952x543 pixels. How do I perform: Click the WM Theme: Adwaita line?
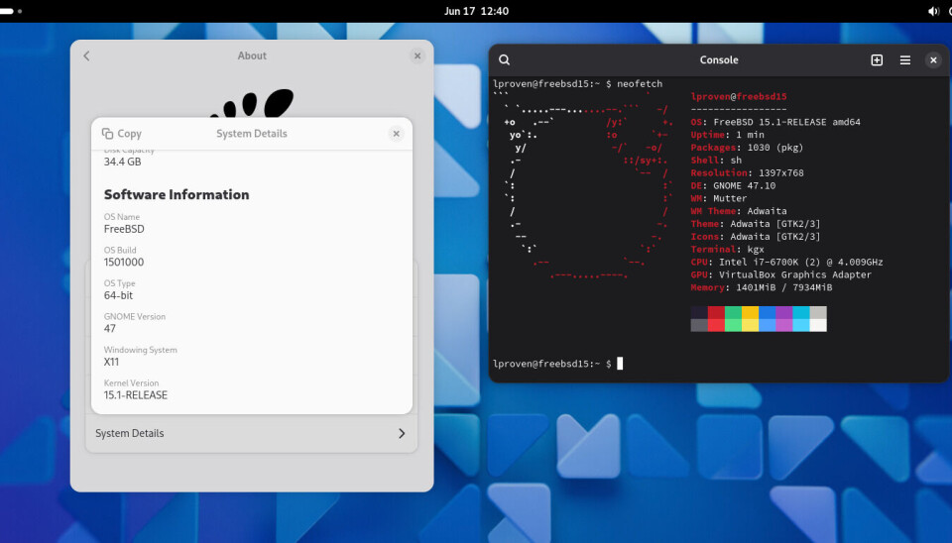click(739, 211)
